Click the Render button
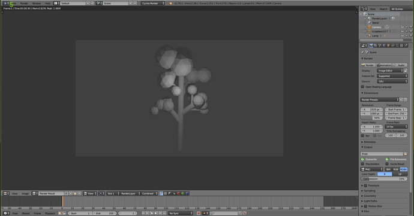 (368, 65)
